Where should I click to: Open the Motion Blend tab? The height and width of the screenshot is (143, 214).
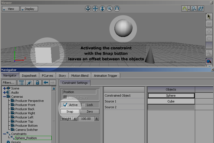(80, 75)
